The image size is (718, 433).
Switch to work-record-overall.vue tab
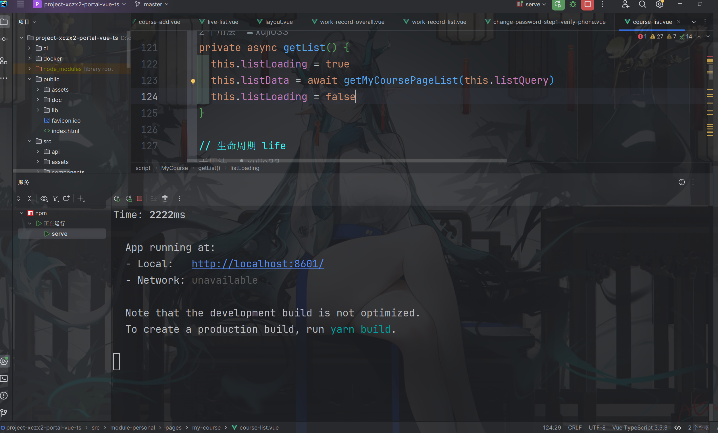tap(348, 22)
